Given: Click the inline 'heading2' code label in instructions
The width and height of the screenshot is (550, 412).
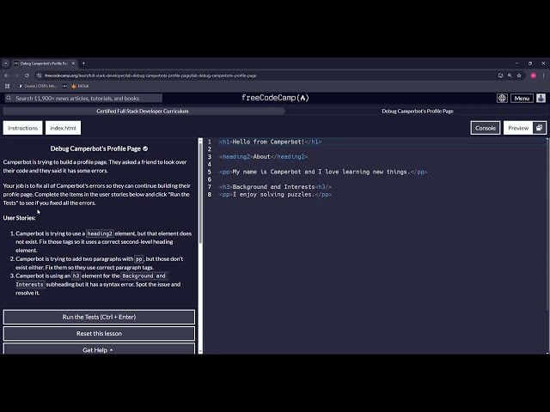Looking at the screenshot, I should click(x=100, y=233).
